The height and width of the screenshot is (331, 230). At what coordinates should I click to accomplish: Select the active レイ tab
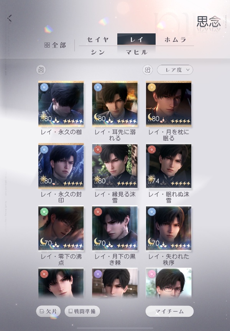pyautogui.click(x=136, y=39)
